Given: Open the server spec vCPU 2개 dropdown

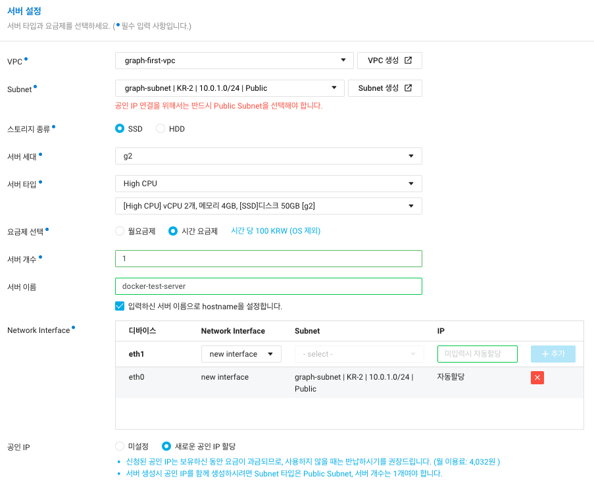Looking at the screenshot, I should click(x=268, y=206).
